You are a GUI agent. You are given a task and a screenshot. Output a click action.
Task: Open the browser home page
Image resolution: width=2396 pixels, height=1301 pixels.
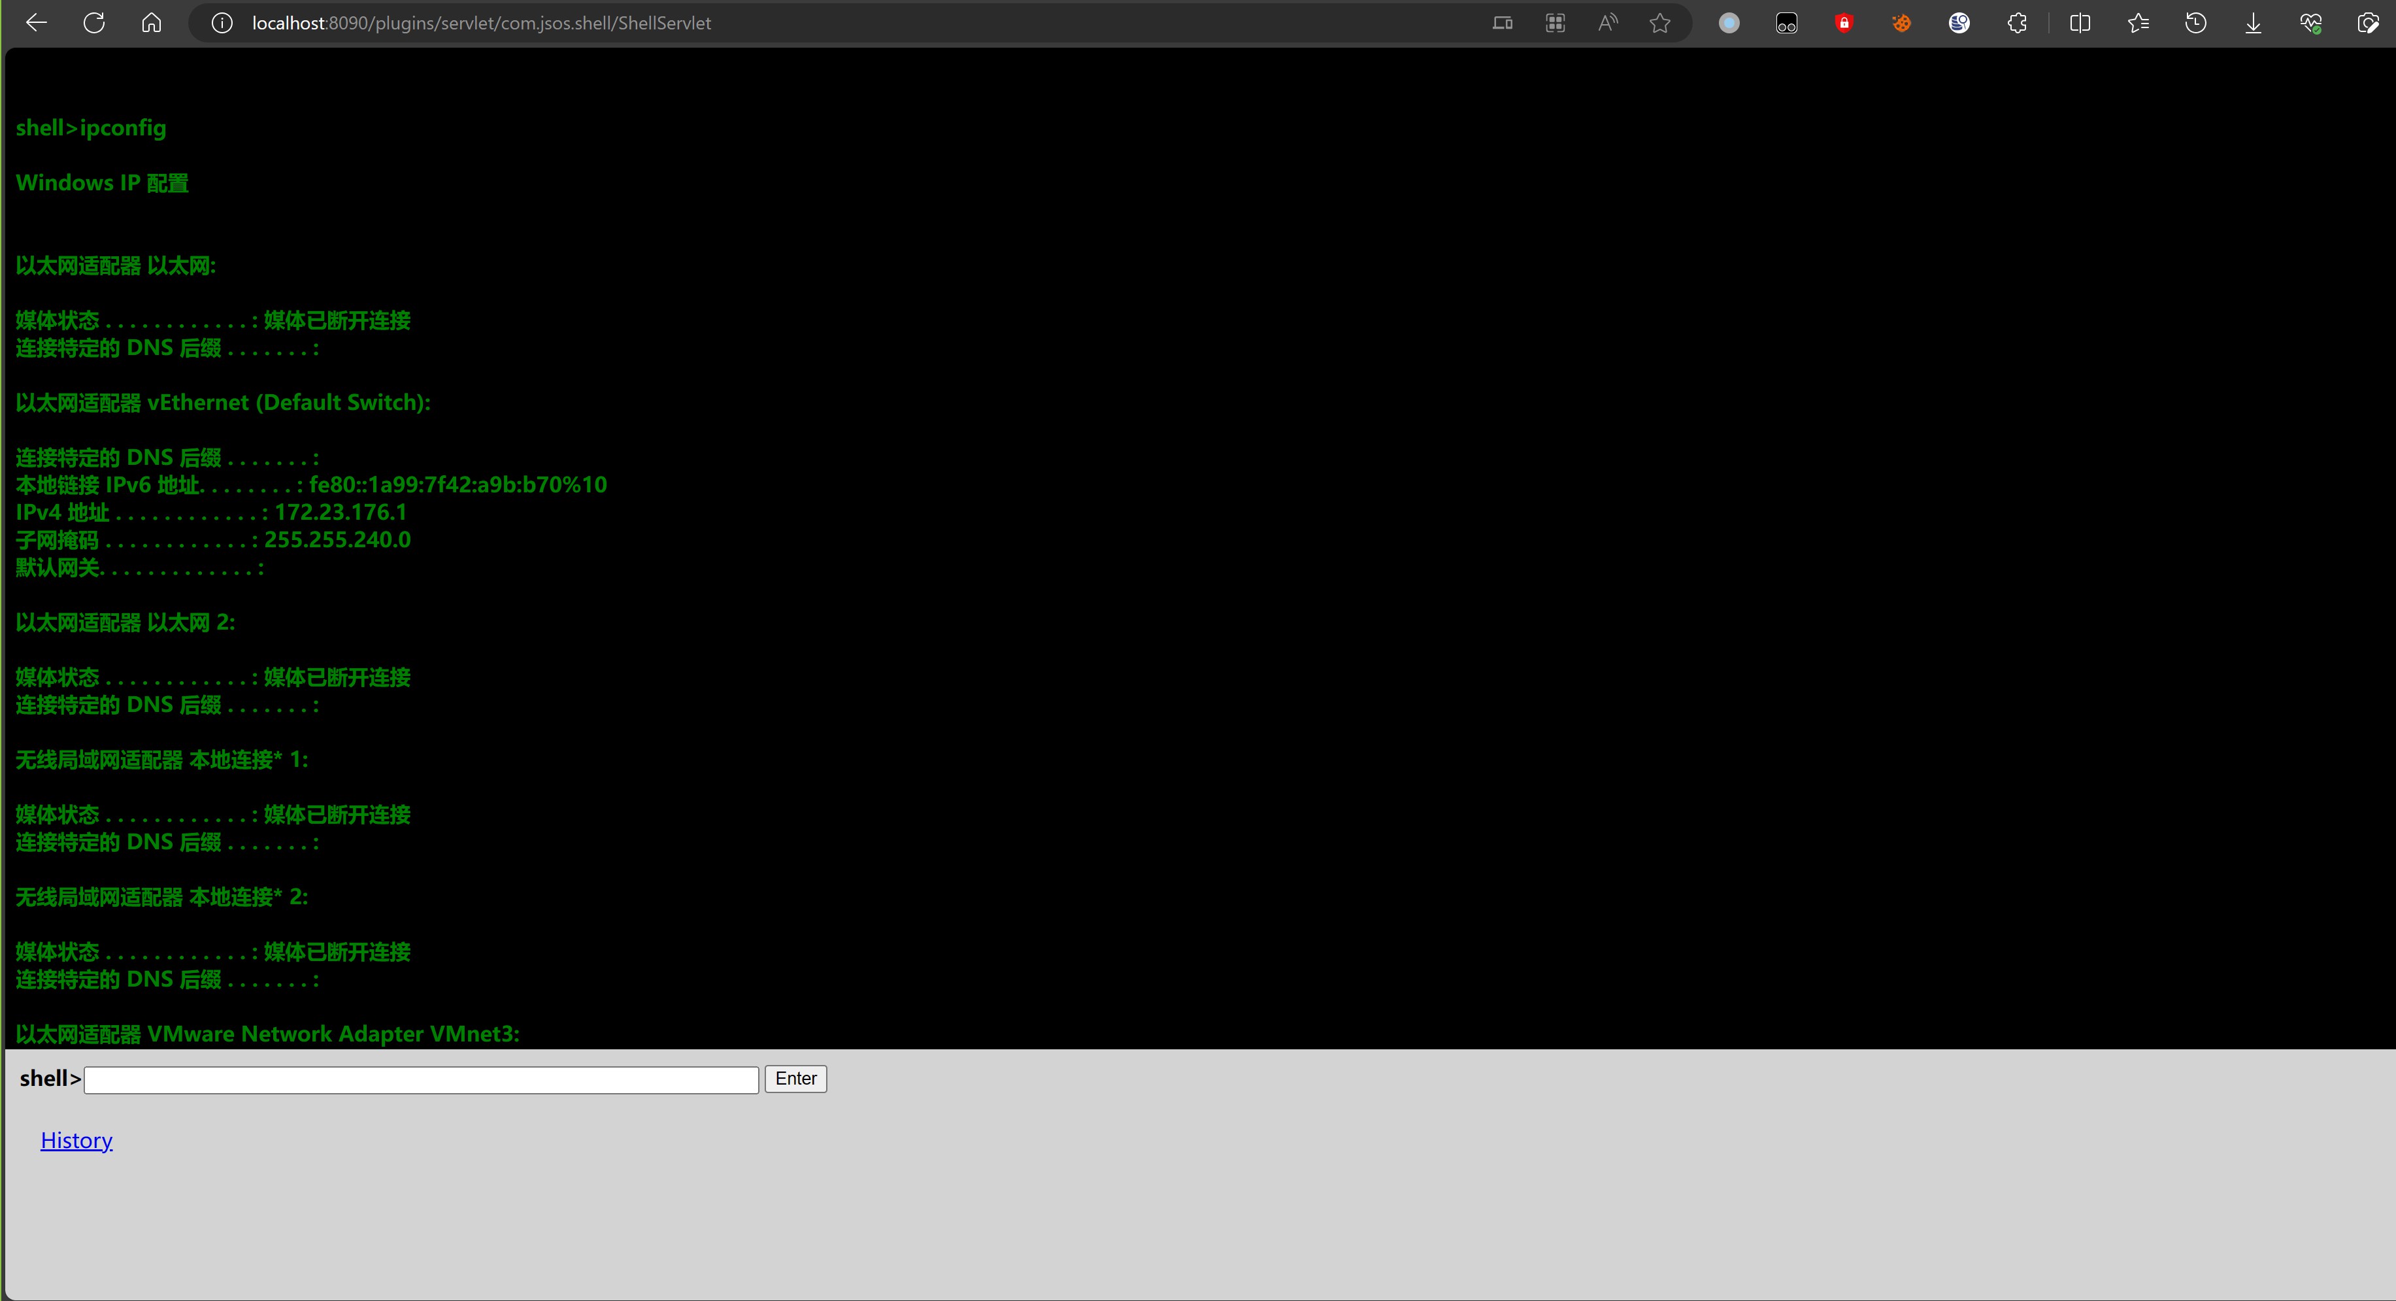pos(152,24)
